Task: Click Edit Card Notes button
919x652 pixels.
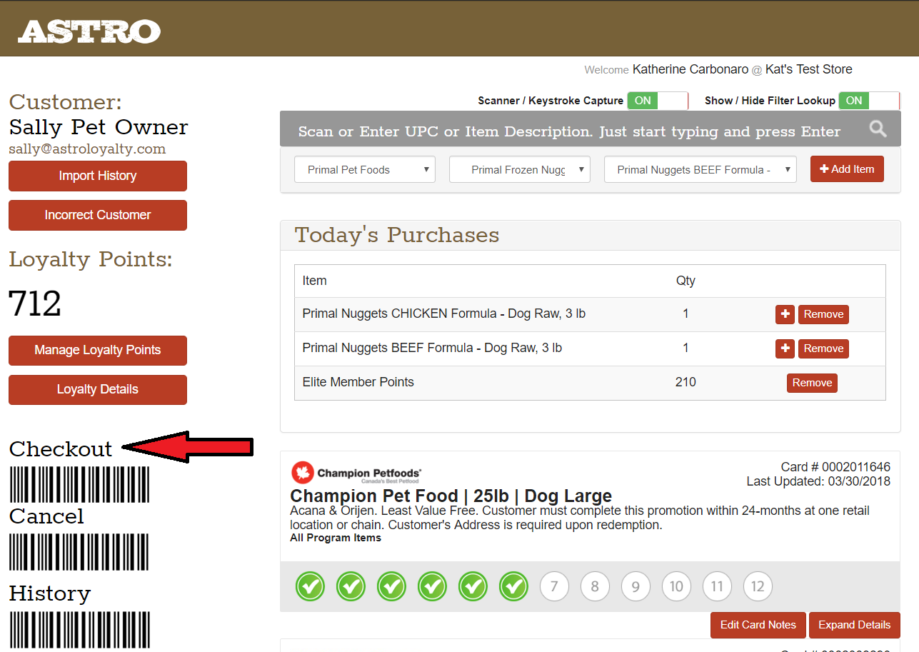Action: pos(758,625)
